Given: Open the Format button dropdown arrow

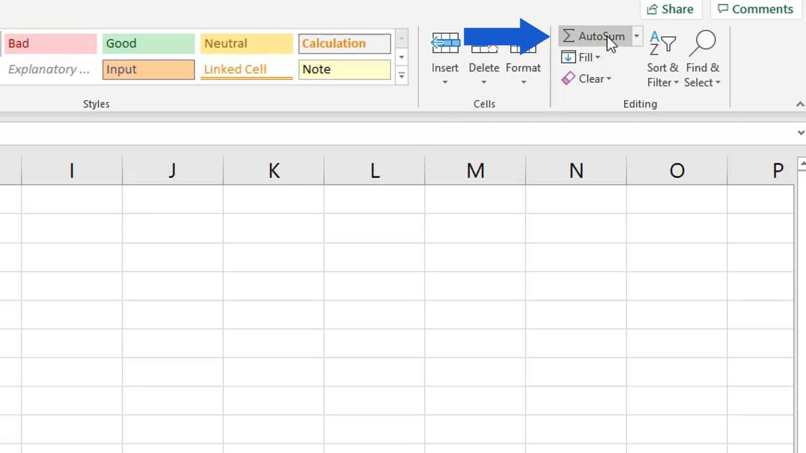Looking at the screenshot, I should 523,83.
